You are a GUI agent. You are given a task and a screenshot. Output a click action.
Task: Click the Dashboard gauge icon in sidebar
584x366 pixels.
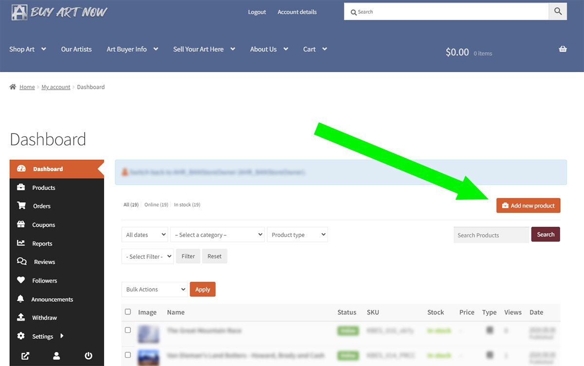[21, 169]
